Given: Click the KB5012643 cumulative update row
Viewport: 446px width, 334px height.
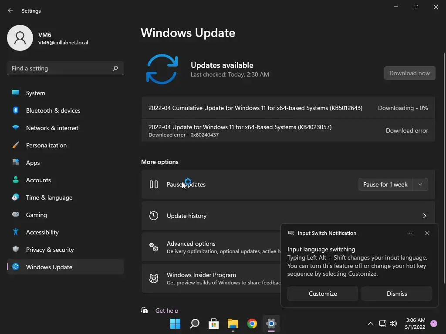Looking at the screenshot, I should pyautogui.click(x=288, y=108).
